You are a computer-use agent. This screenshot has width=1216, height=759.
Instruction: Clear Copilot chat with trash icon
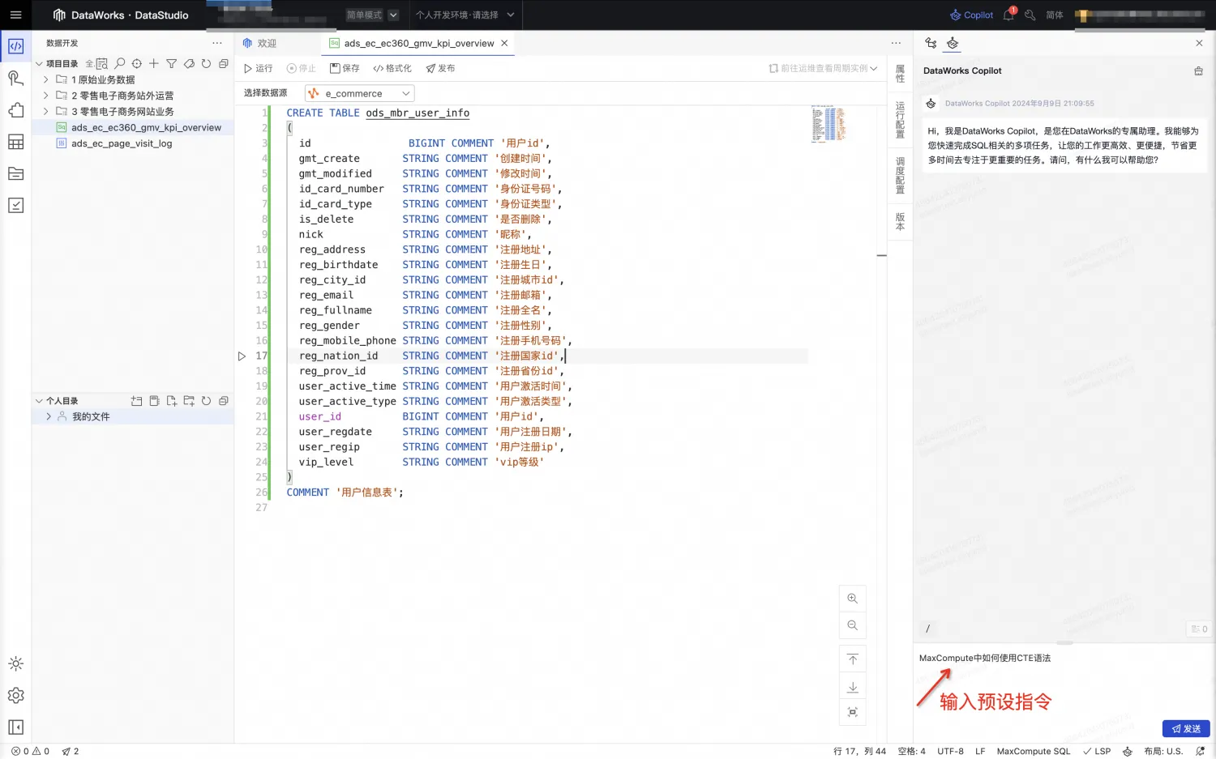tap(1198, 71)
